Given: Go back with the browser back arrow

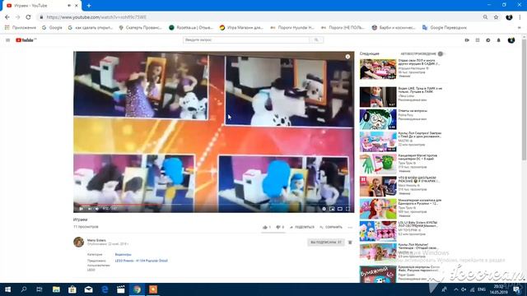Looking at the screenshot, I should click(7, 17).
